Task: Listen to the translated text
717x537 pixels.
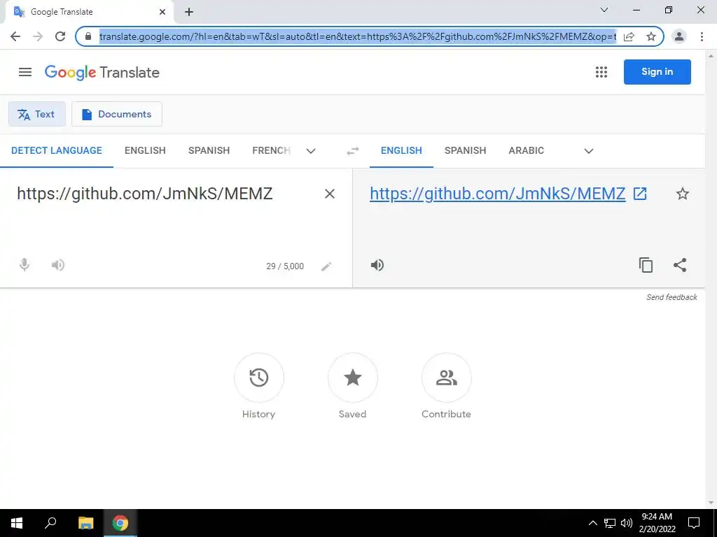Action: click(x=377, y=265)
